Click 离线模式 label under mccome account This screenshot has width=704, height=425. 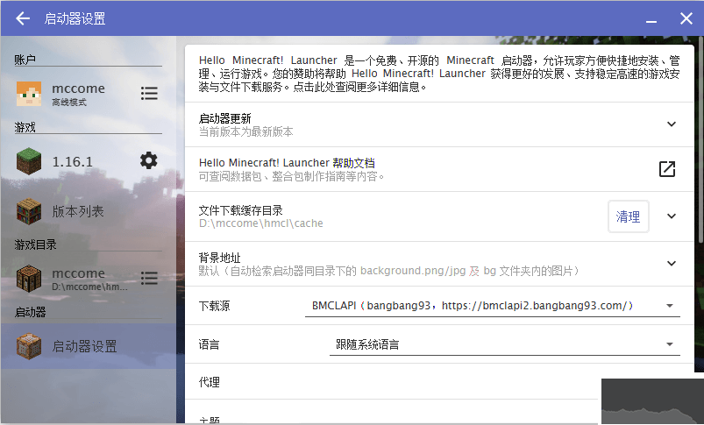click(x=69, y=103)
